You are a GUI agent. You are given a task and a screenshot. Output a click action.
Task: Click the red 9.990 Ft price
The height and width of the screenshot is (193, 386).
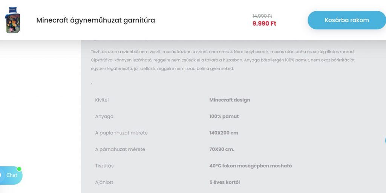pos(264,24)
